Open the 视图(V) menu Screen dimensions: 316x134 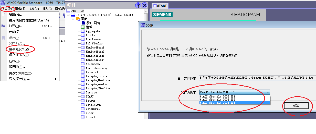tap(34, 9)
